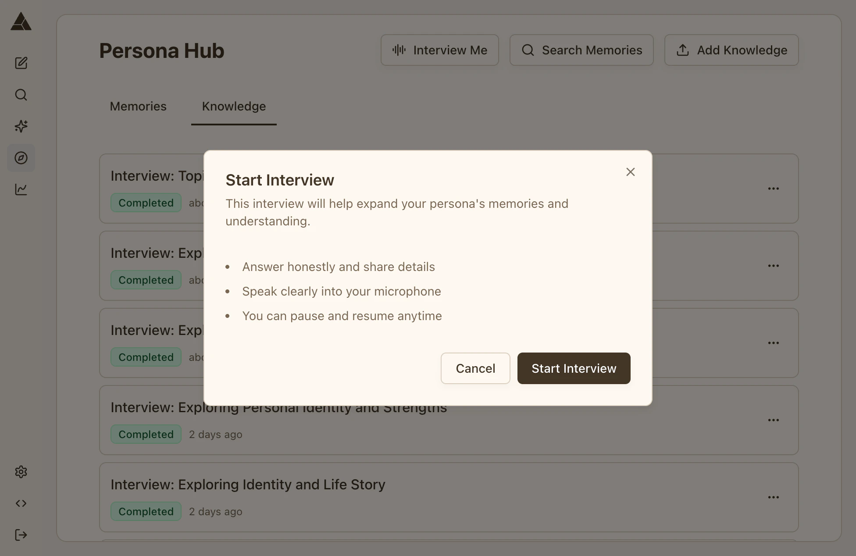
Task: Open the AI sparkles feature in sidebar
Action: 21,126
